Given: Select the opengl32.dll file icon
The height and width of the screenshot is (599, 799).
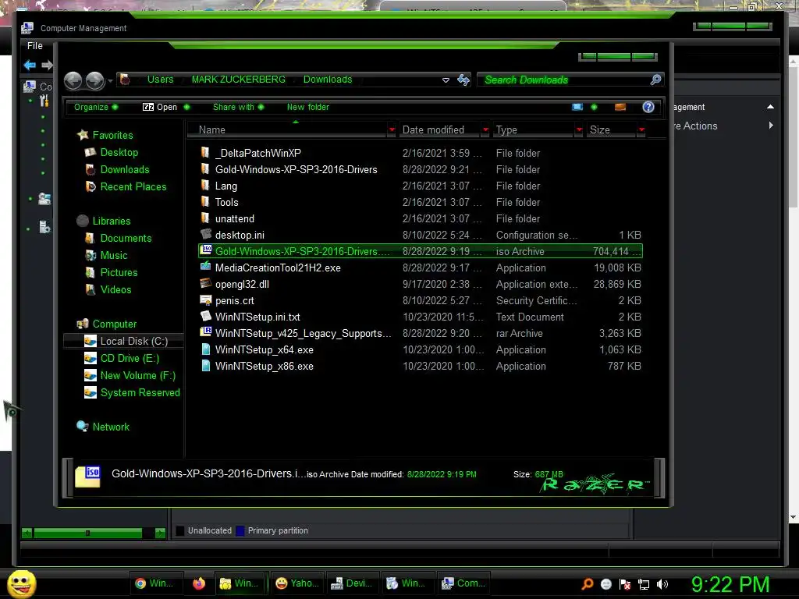Looking at the screenshot, I should pyautogui.click(x=205, y=284).
